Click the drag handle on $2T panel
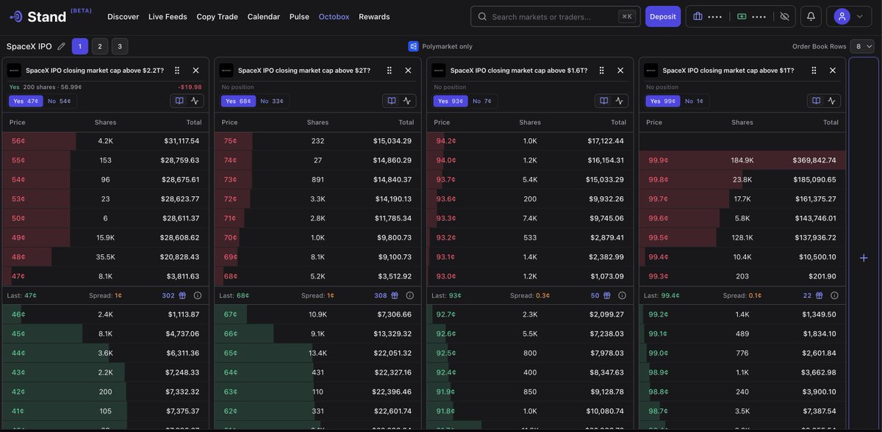The height and width of the screenshot is (432, 882). tap(390, 71)
